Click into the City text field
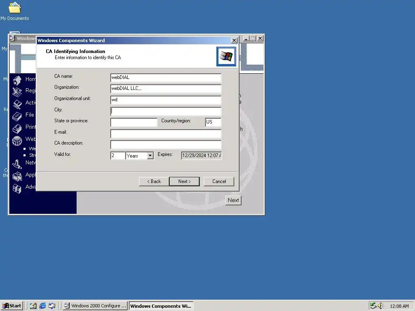Screen dimensions: 415x311 click(x=166, y=111)
